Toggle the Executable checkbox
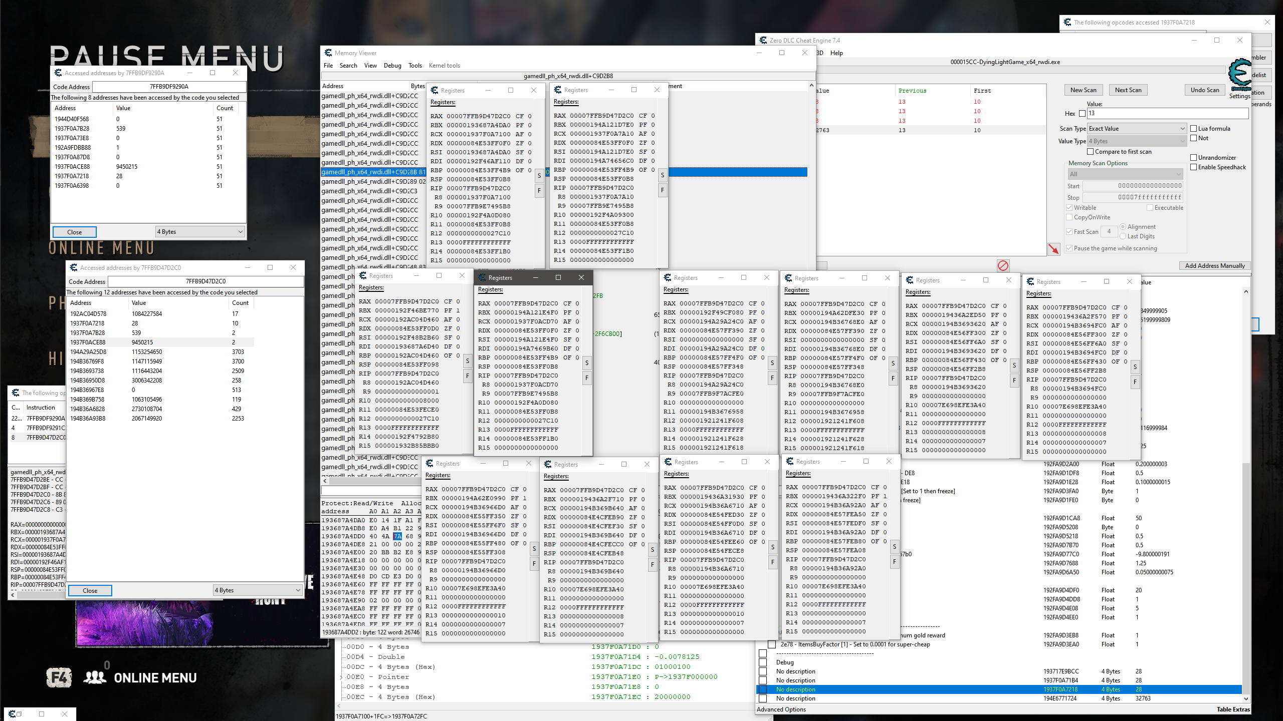This screenshot has width=1283, height=721. 1150,208
